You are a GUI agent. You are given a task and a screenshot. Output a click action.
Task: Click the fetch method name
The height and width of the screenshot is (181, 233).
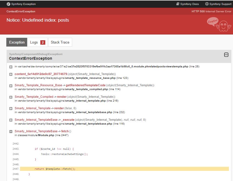(x=65, y=131)
